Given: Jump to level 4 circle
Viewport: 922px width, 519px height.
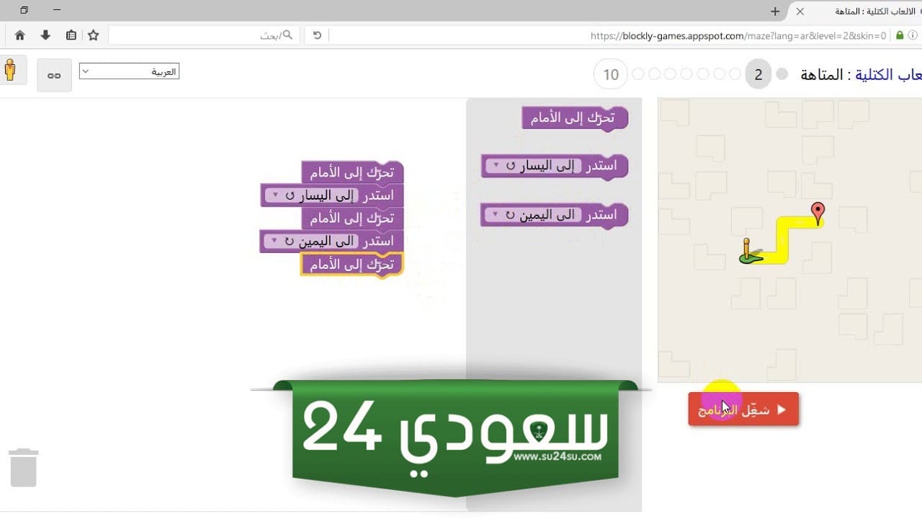Looking at the screenshot, I should coord(719,74).
